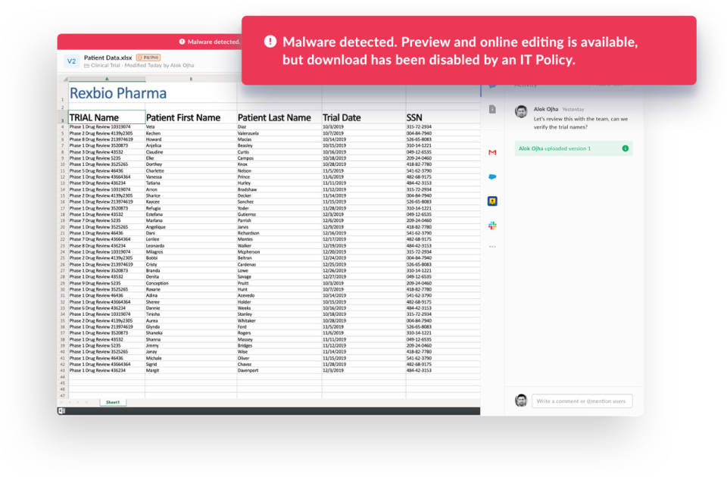Click the green info icon on upload notice
This screenshot has height=477, width=727.
click(x=625, y=149)
